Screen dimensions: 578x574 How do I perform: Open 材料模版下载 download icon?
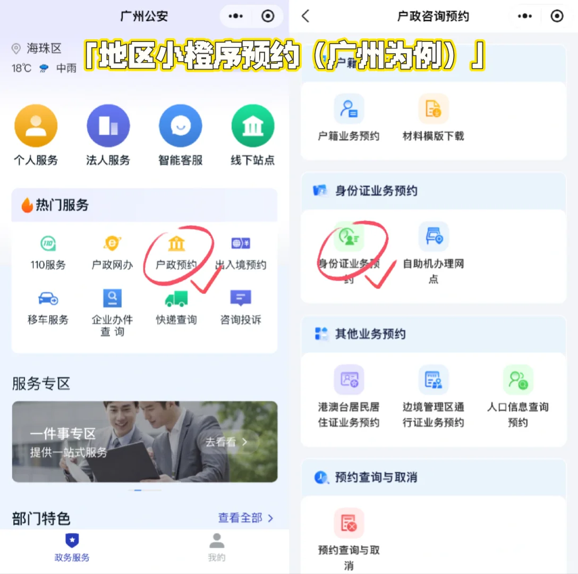pos(433,109)
